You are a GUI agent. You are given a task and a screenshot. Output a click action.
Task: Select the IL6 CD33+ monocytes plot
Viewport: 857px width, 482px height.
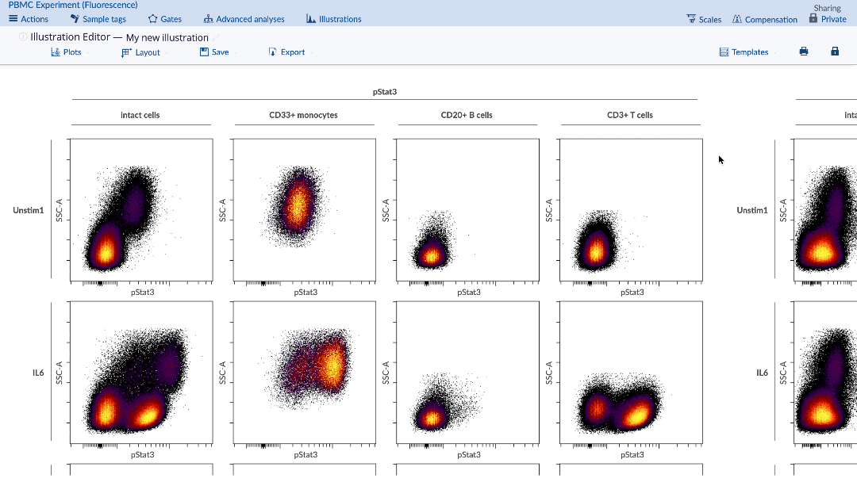[305, 373]
